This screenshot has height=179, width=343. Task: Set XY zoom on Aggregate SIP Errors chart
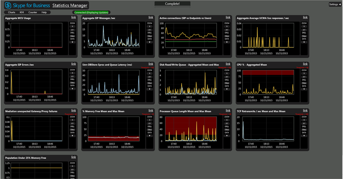coord(72,77)
